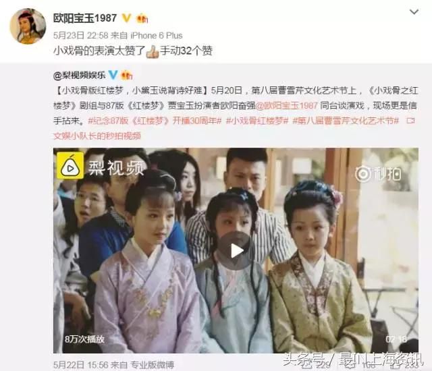Open the @欧阳宝玉1987 mention link
The height and width of the screenshot is (371, 432).
coord(286,106)
